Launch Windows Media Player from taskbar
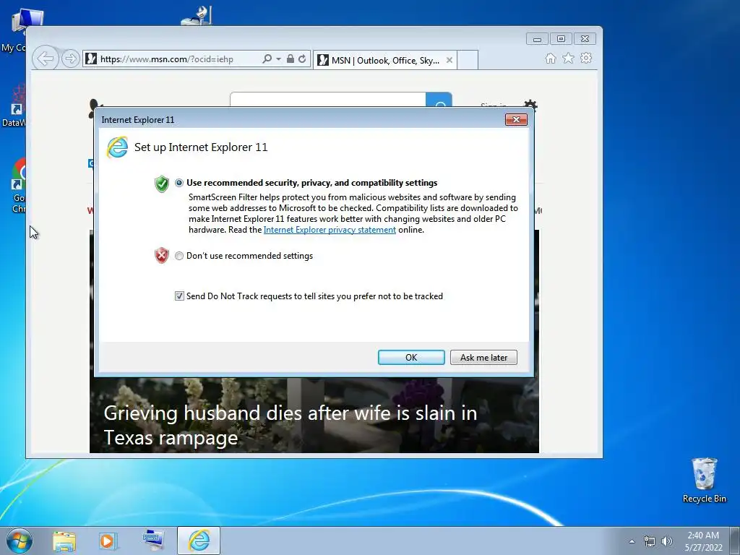The height and width of the screenshot is (555, 740). point(108,541)
